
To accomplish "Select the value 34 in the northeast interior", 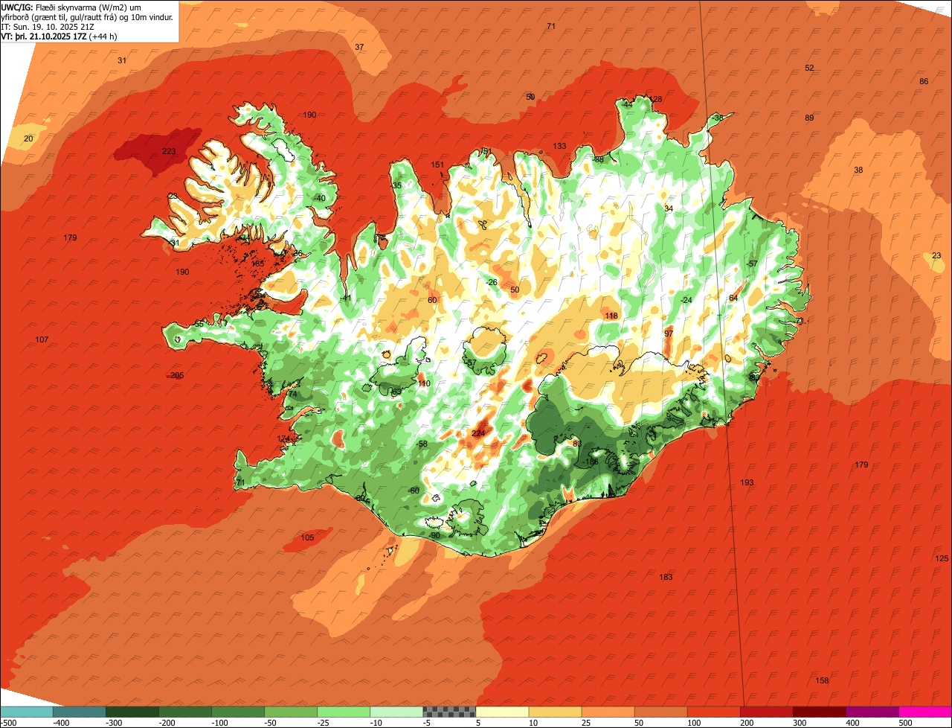I will click(x=669, y=208).
